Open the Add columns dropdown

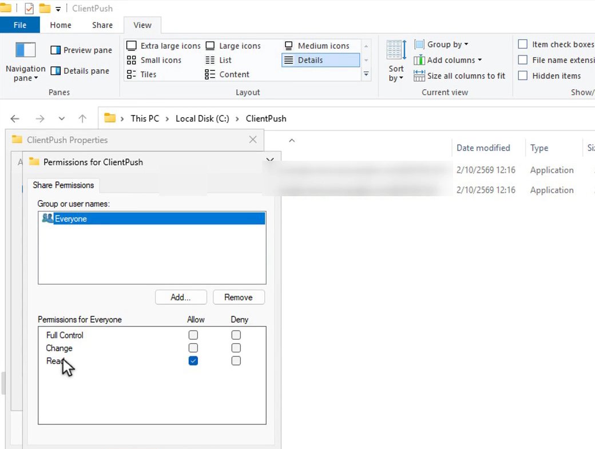click(x=448, y=60)
